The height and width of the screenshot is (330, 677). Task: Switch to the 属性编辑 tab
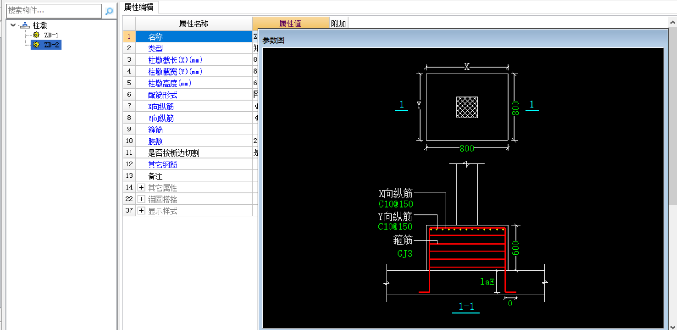[139, 7]
